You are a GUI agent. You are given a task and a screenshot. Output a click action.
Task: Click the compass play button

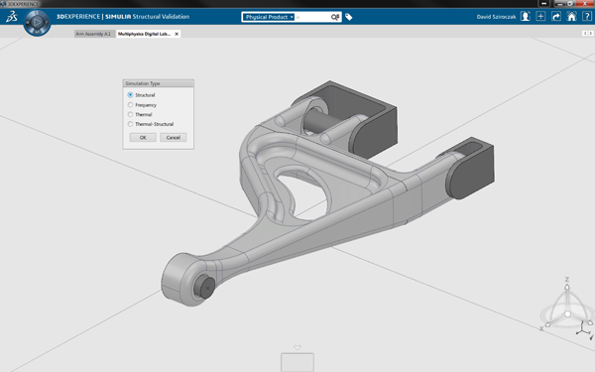click(37, 23)
